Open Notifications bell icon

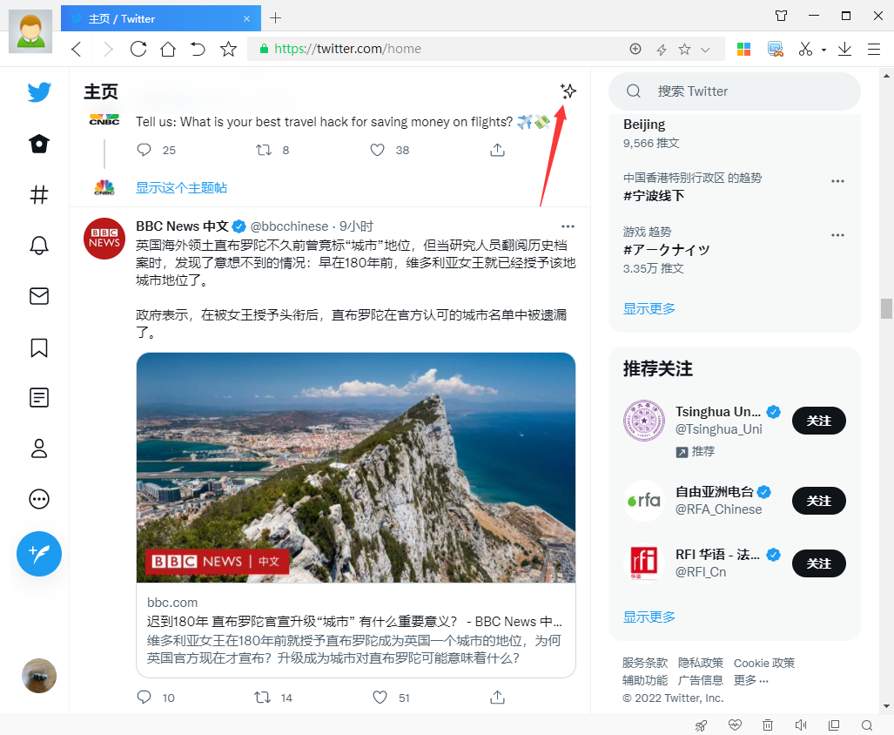39,246
